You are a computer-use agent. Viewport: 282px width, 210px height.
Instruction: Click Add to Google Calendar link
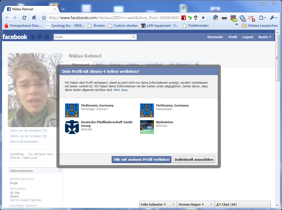tap(26, 200)
